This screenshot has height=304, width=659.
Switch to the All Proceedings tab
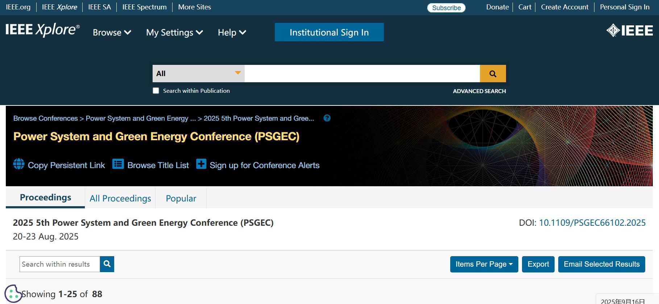pyautogui.click(x=120, y=198)
